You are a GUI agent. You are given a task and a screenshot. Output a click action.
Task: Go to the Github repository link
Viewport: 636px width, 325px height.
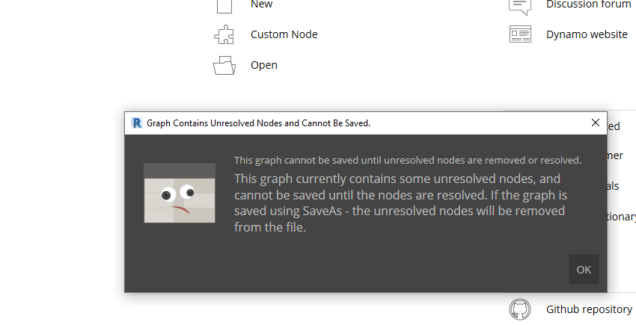coord(589,309)
